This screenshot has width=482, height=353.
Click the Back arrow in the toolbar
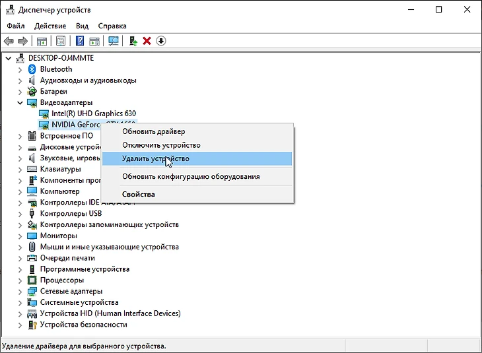coord(9,41)
